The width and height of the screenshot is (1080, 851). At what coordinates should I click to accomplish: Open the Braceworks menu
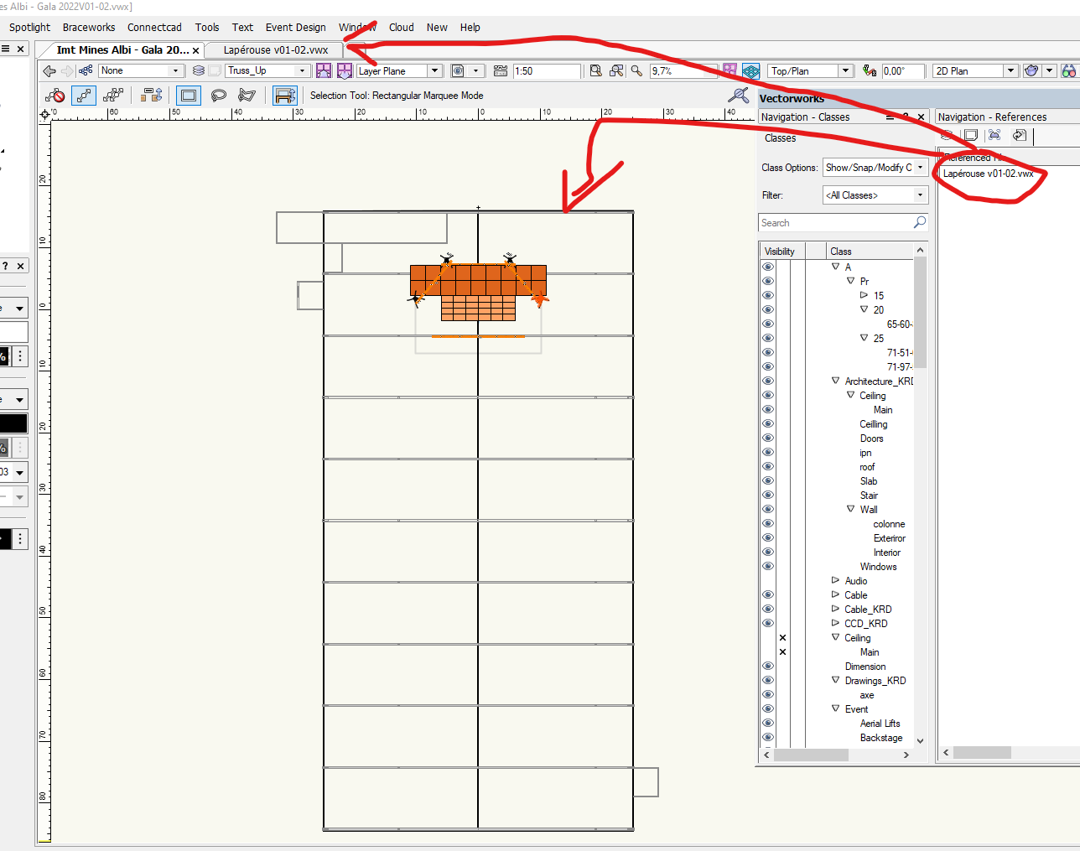pyautogui.click(x=88, y=27)
